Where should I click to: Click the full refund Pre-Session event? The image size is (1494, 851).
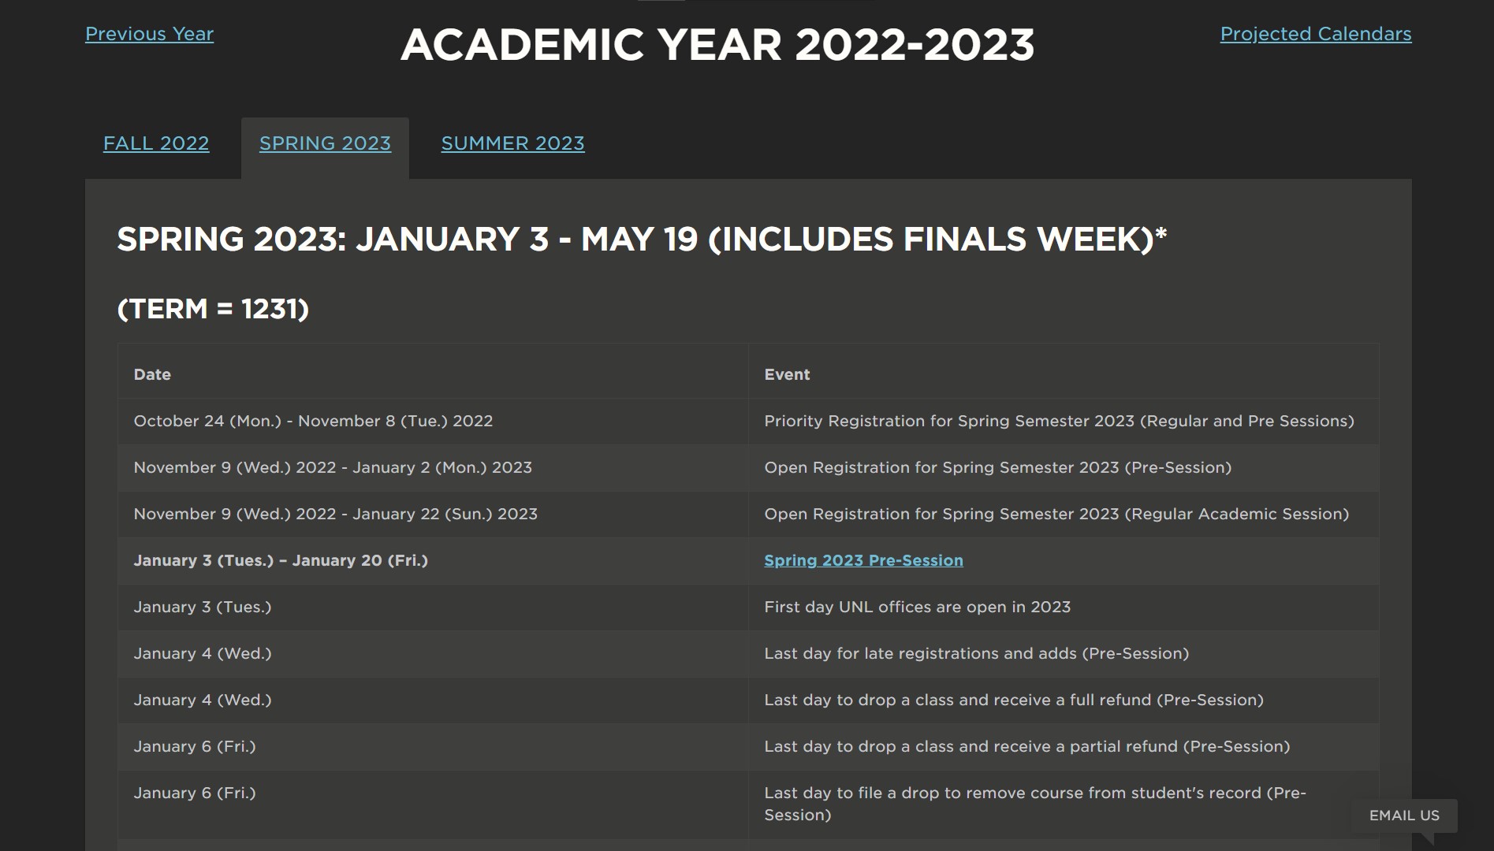1012,700
